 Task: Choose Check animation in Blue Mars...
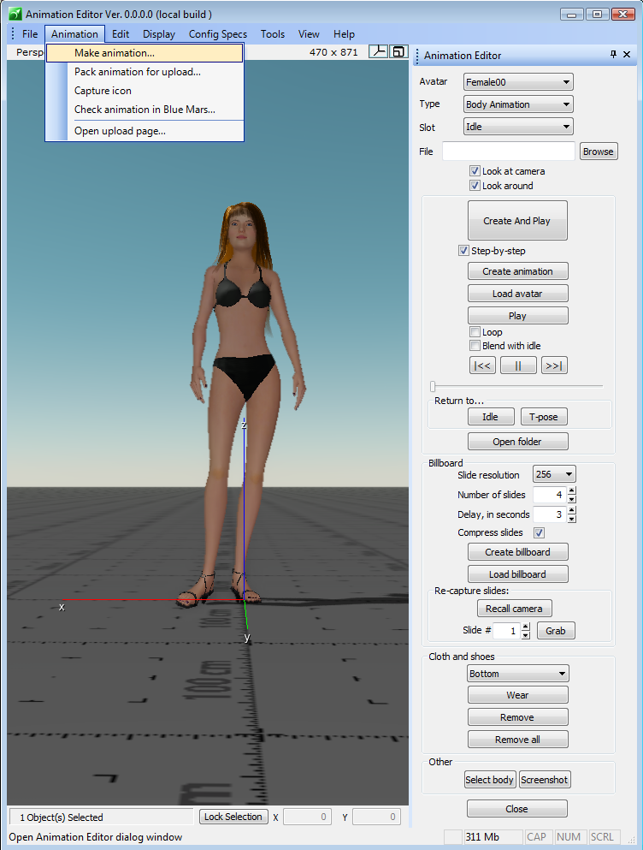pos(145,110)
